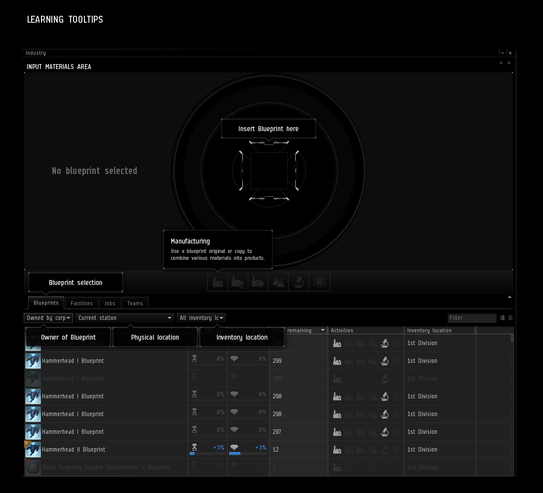Minimize the Industry window
This screenshot has width=543, height=493.
click(x=503, y=53)
